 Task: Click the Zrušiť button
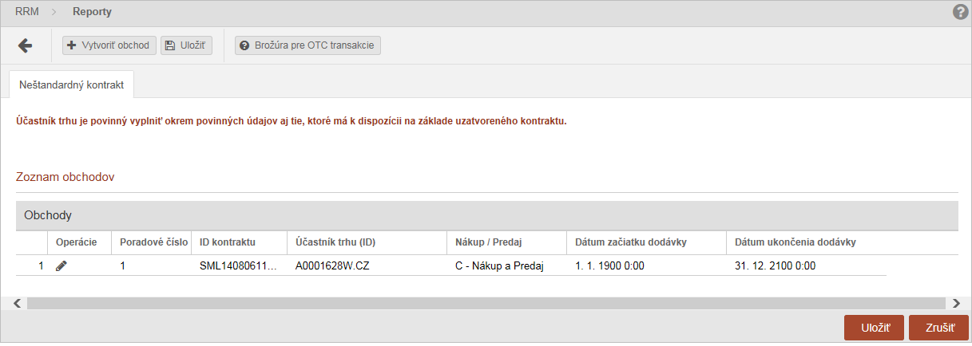(938, 328)
